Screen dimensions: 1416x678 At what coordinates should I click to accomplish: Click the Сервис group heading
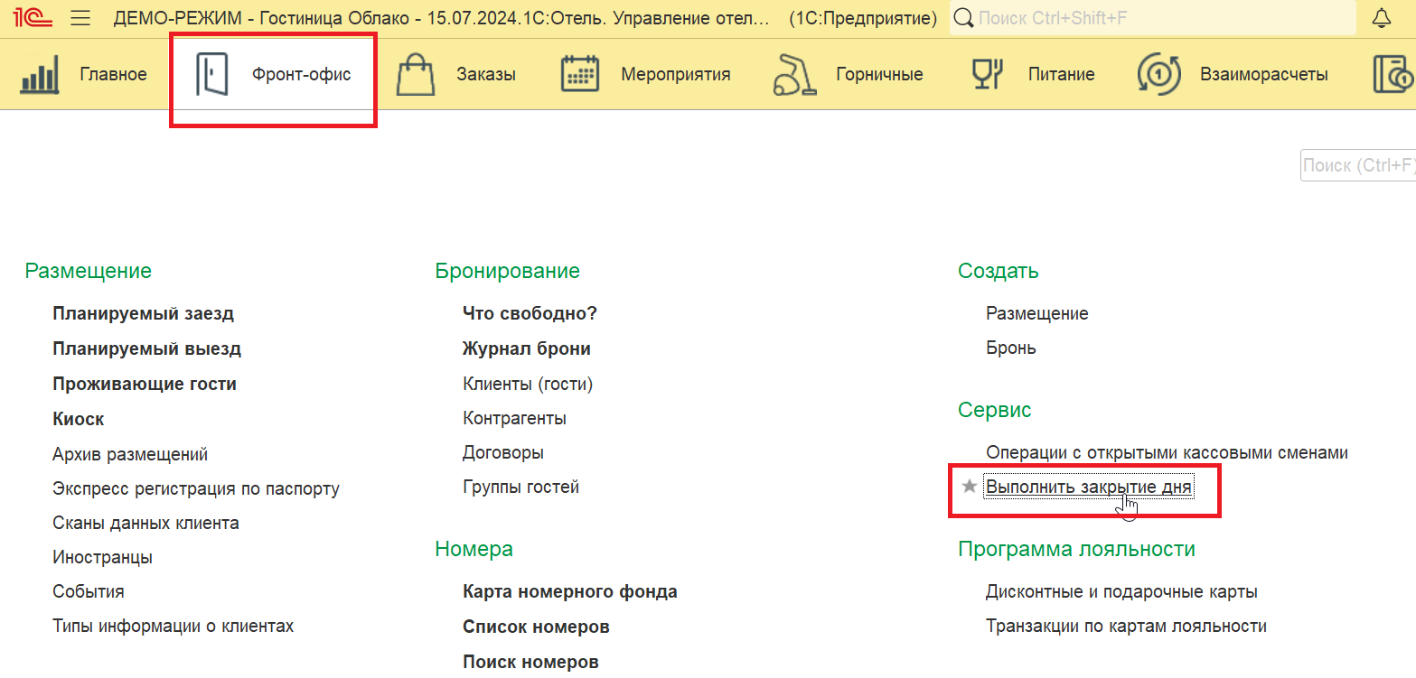(995, 410)
